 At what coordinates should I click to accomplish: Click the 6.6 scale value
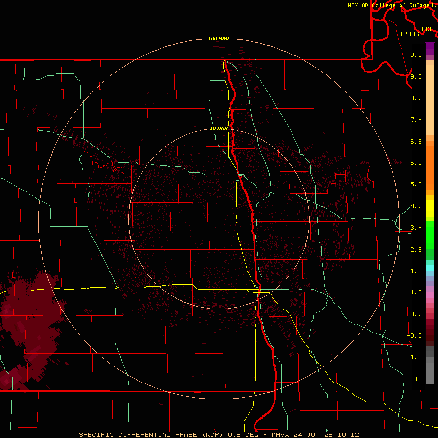[x=416, y=141]
